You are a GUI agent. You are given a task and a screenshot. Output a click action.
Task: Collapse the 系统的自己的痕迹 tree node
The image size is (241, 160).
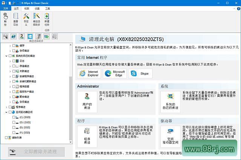pos(6,56)
